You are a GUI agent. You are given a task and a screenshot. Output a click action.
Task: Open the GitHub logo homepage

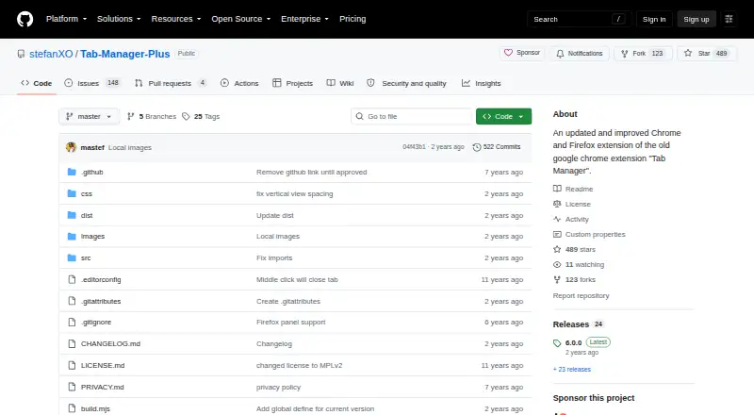[x=25, y=19]
